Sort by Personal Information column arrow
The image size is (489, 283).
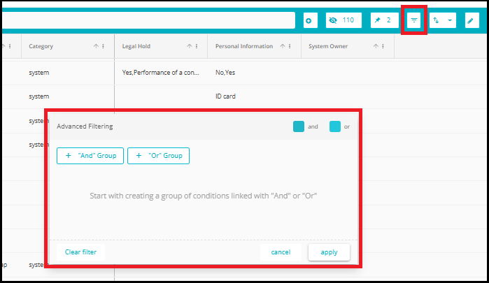282,47
